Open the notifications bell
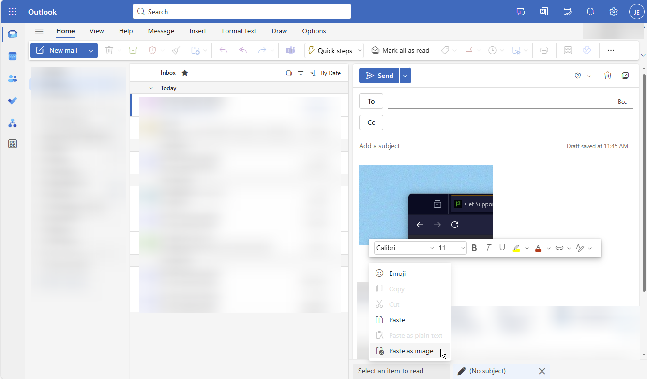The width and height of the screenshot is (647, 379). pos(590,12)
